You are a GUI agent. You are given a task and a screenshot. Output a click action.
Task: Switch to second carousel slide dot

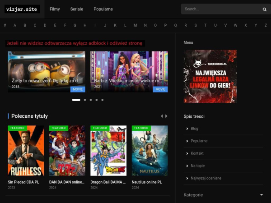pyautogui.click(x=85, y=100)
